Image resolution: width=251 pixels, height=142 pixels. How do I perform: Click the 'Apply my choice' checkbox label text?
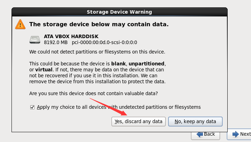119,107
